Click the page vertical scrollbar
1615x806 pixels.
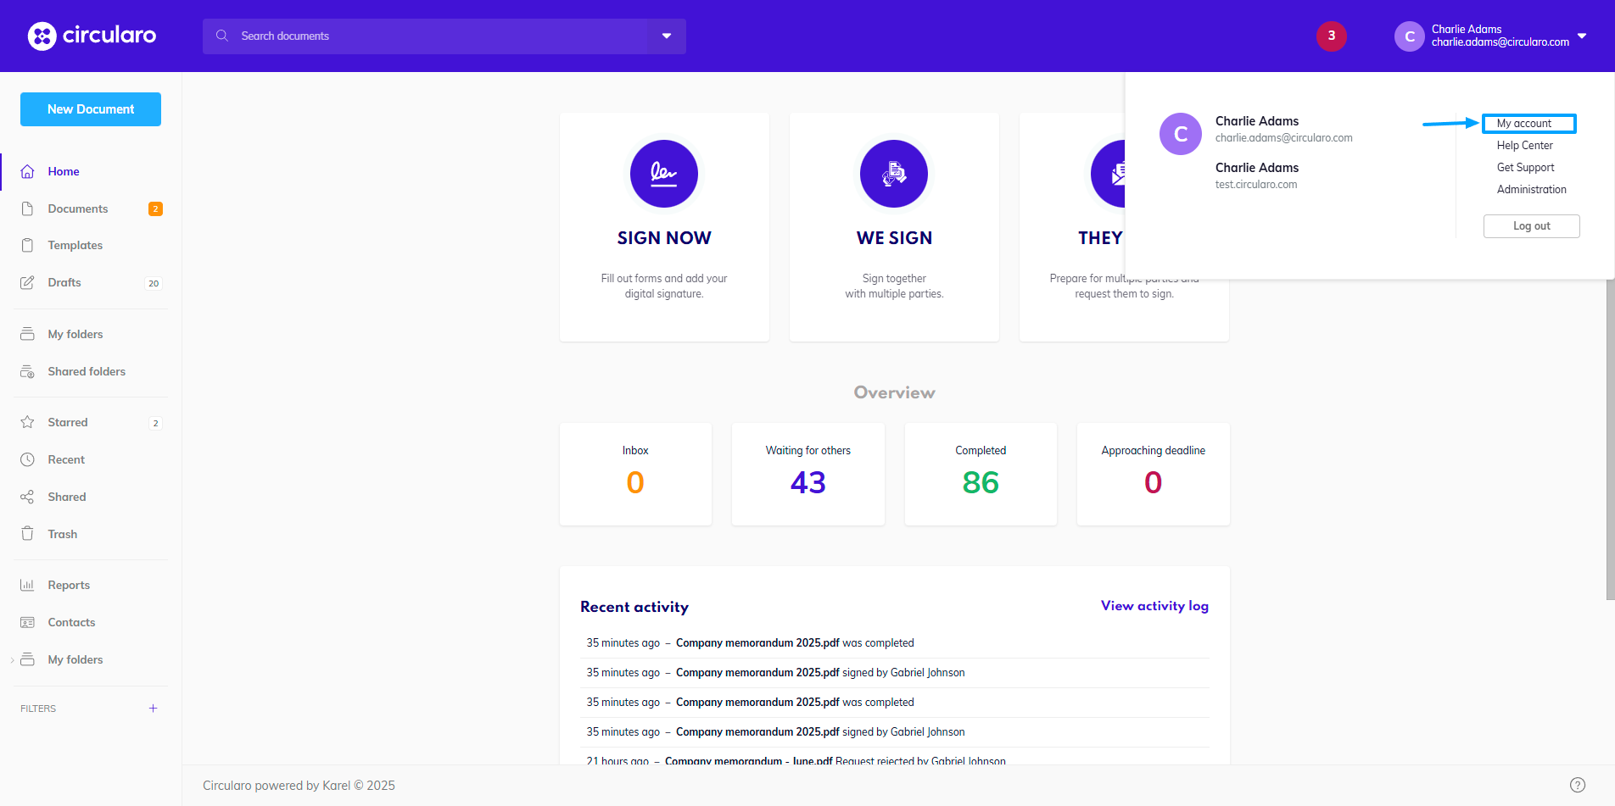(1610, 441)
